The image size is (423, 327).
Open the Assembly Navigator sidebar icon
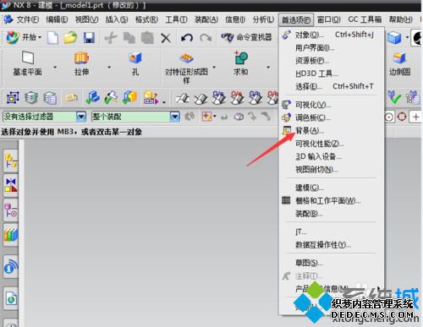pyautogui.click(x=11, y=161)
